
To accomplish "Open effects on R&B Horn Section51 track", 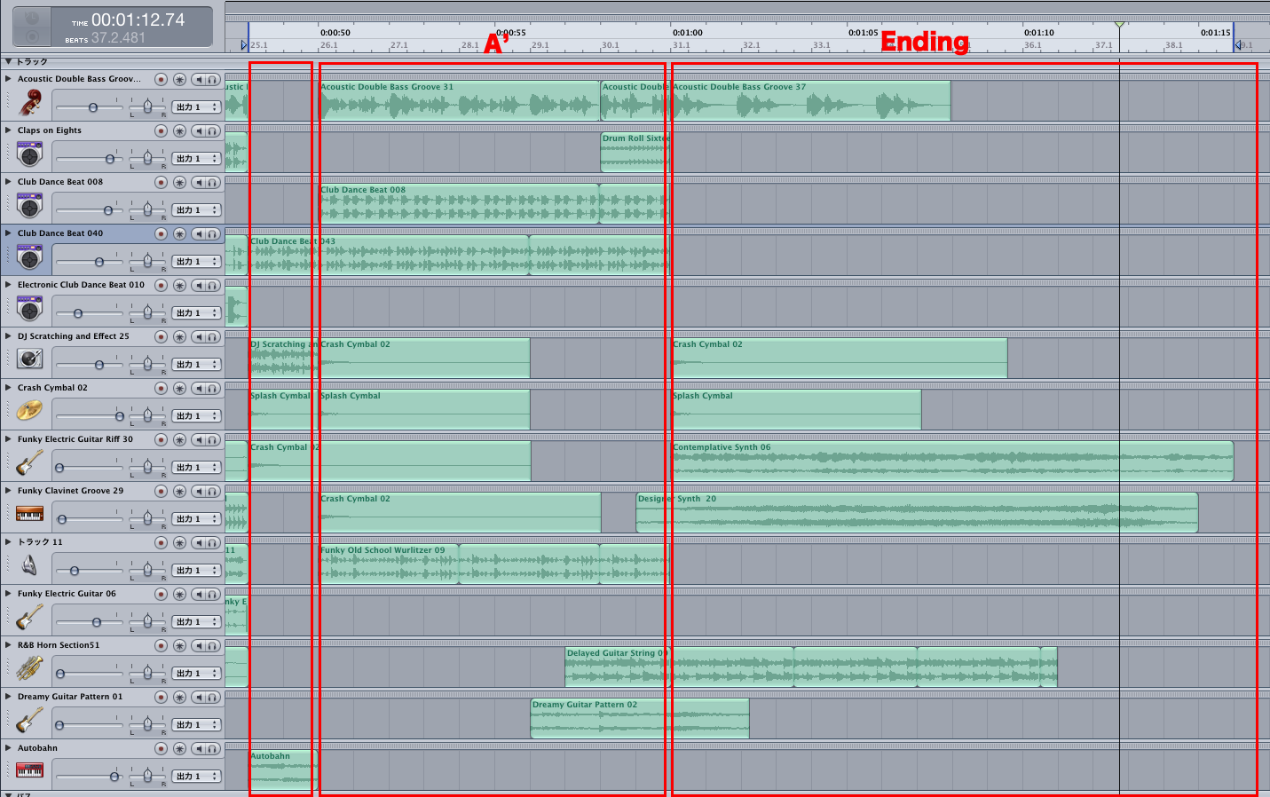I will 179,646.
